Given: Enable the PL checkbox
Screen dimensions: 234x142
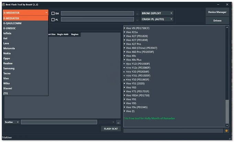Looking at the screenshot, I should [x=53, y=20].
